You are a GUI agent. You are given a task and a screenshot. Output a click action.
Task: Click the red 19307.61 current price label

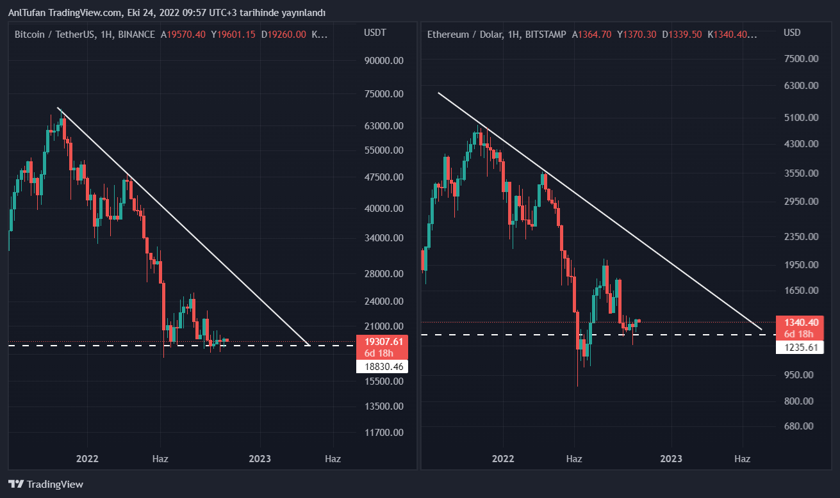tap(381, 342)
